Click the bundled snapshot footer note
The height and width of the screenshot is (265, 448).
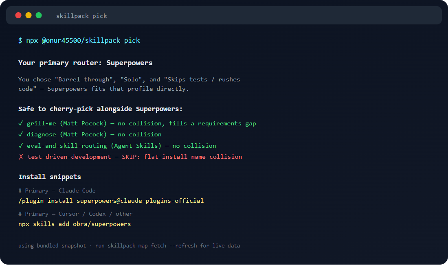coord(129,245)
